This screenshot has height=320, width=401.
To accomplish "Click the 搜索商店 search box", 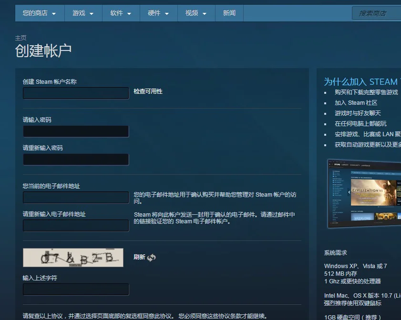I will point(377,13).
